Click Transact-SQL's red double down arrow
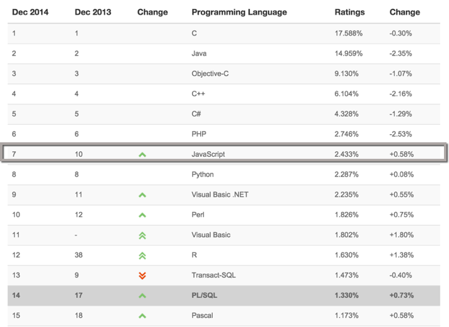This screenshot has width=449, height=327. tap(142, 276)
